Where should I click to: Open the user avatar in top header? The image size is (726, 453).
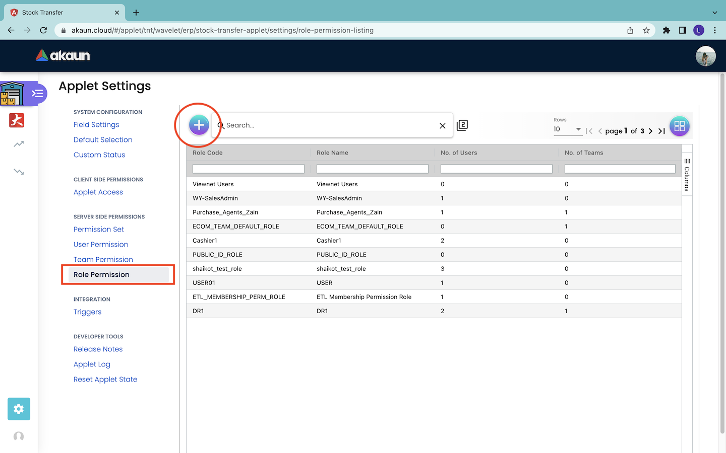click(x=705, y=56)
